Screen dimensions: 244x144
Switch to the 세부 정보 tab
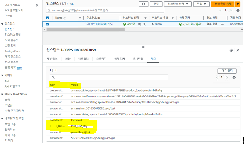52,59
